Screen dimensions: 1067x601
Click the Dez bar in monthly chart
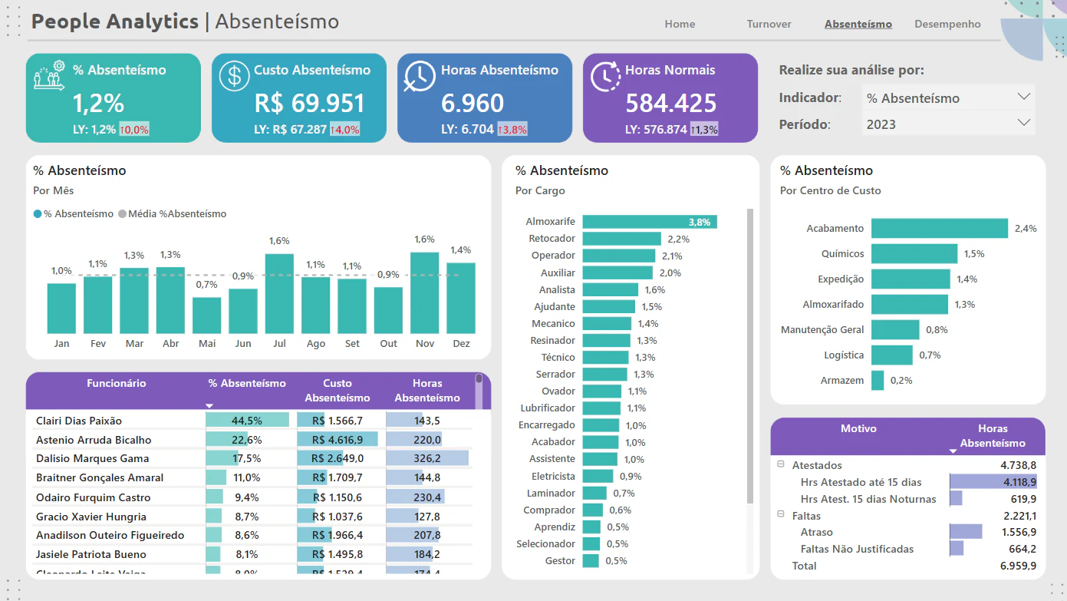[461, 299]
